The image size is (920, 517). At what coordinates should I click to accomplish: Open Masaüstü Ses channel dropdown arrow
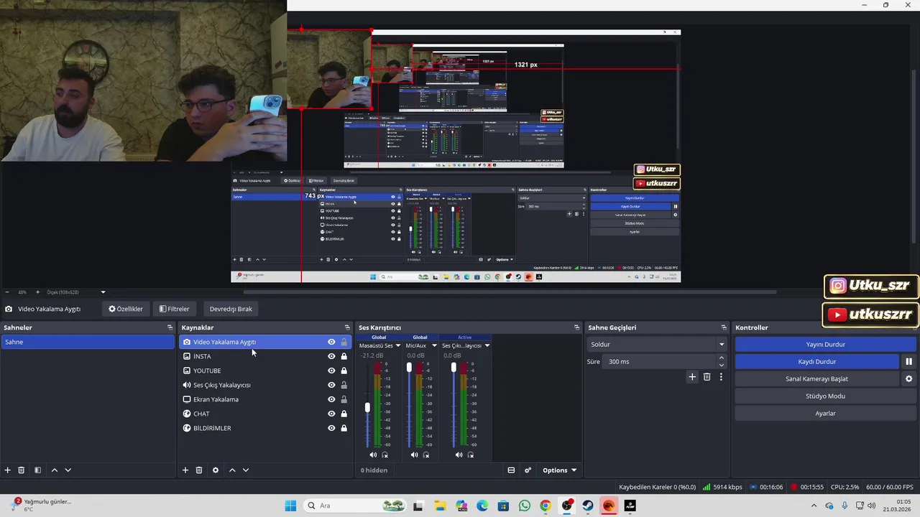tap(397, 345)
